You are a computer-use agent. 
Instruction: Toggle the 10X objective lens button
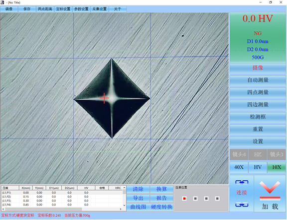coord(277,167)
